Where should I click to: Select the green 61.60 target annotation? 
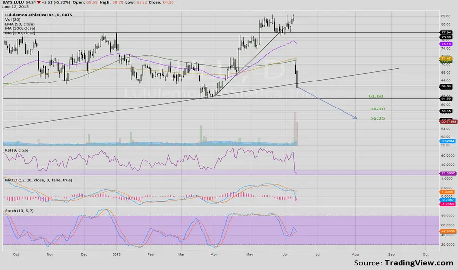pos(376,96)
